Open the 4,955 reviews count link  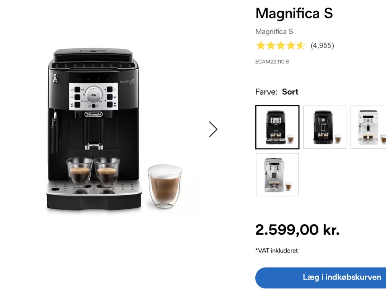tap(322, 46)
